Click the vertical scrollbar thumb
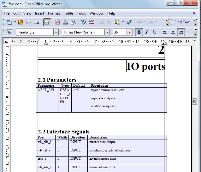Image resolution: width=201 pixels, height=172 pixels. [195, 101]
